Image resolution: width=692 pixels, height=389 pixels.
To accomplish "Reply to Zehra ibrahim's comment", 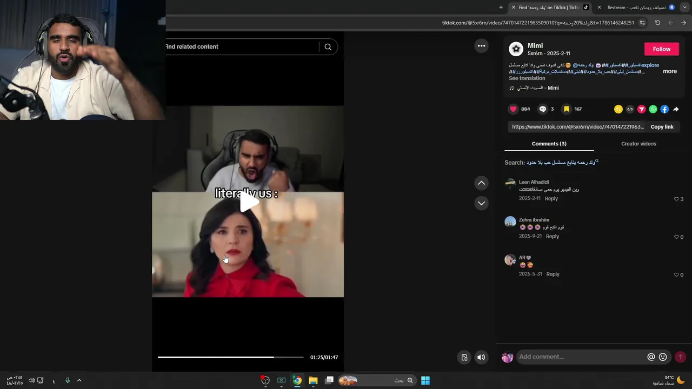I will 553,237.
